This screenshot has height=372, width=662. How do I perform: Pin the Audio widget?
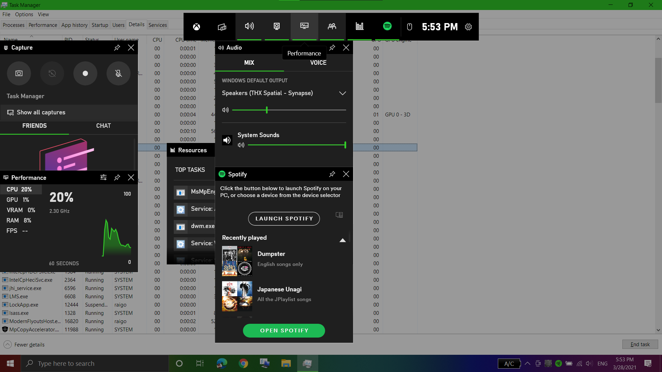332,48
